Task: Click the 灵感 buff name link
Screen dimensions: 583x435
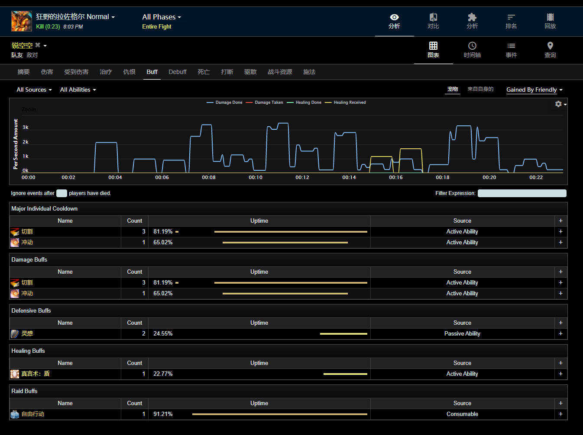Action: pos(27,334)
